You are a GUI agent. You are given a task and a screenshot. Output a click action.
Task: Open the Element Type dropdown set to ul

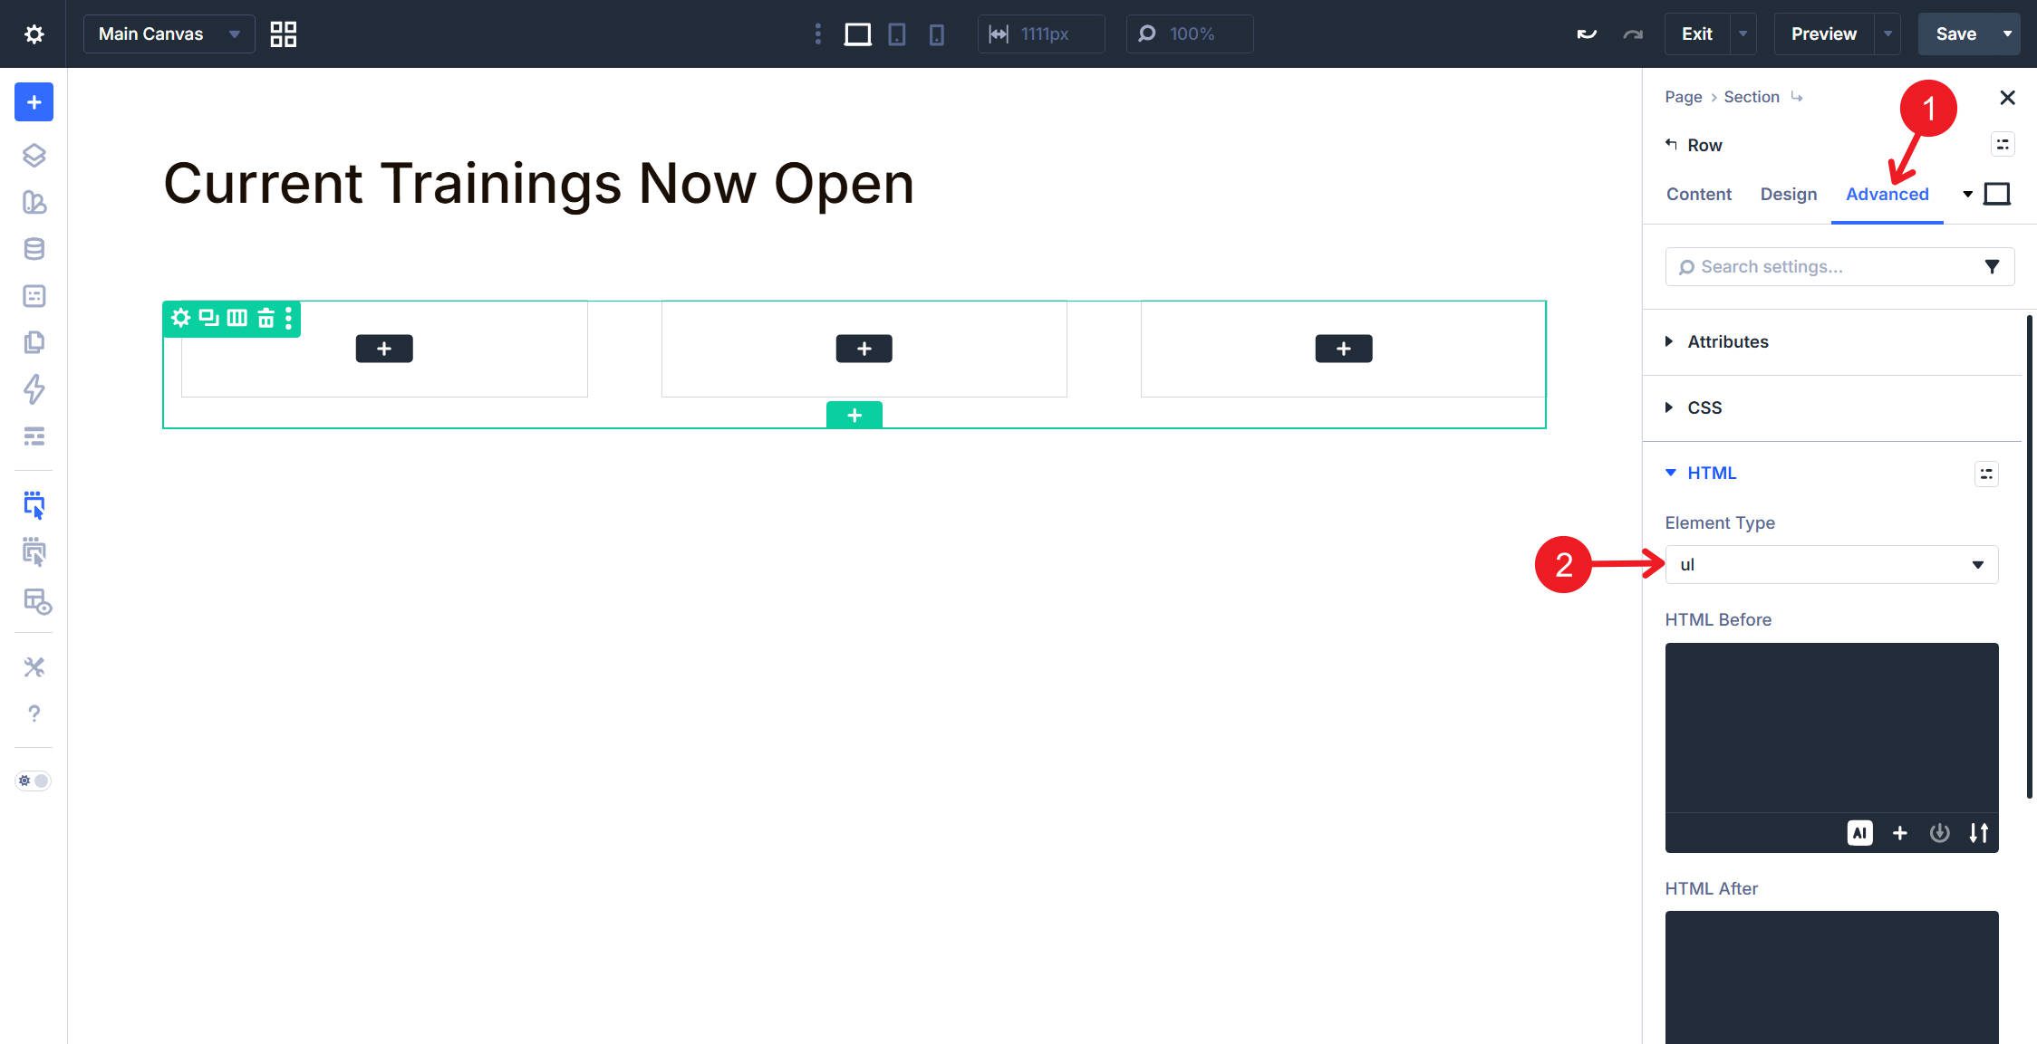click(1830, 564)
